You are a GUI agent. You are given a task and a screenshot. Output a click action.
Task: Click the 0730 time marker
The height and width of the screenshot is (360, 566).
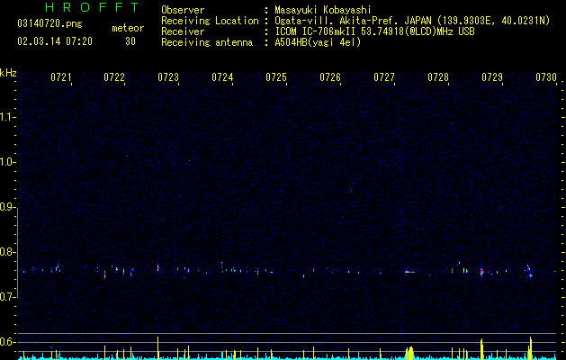(546, 77)
